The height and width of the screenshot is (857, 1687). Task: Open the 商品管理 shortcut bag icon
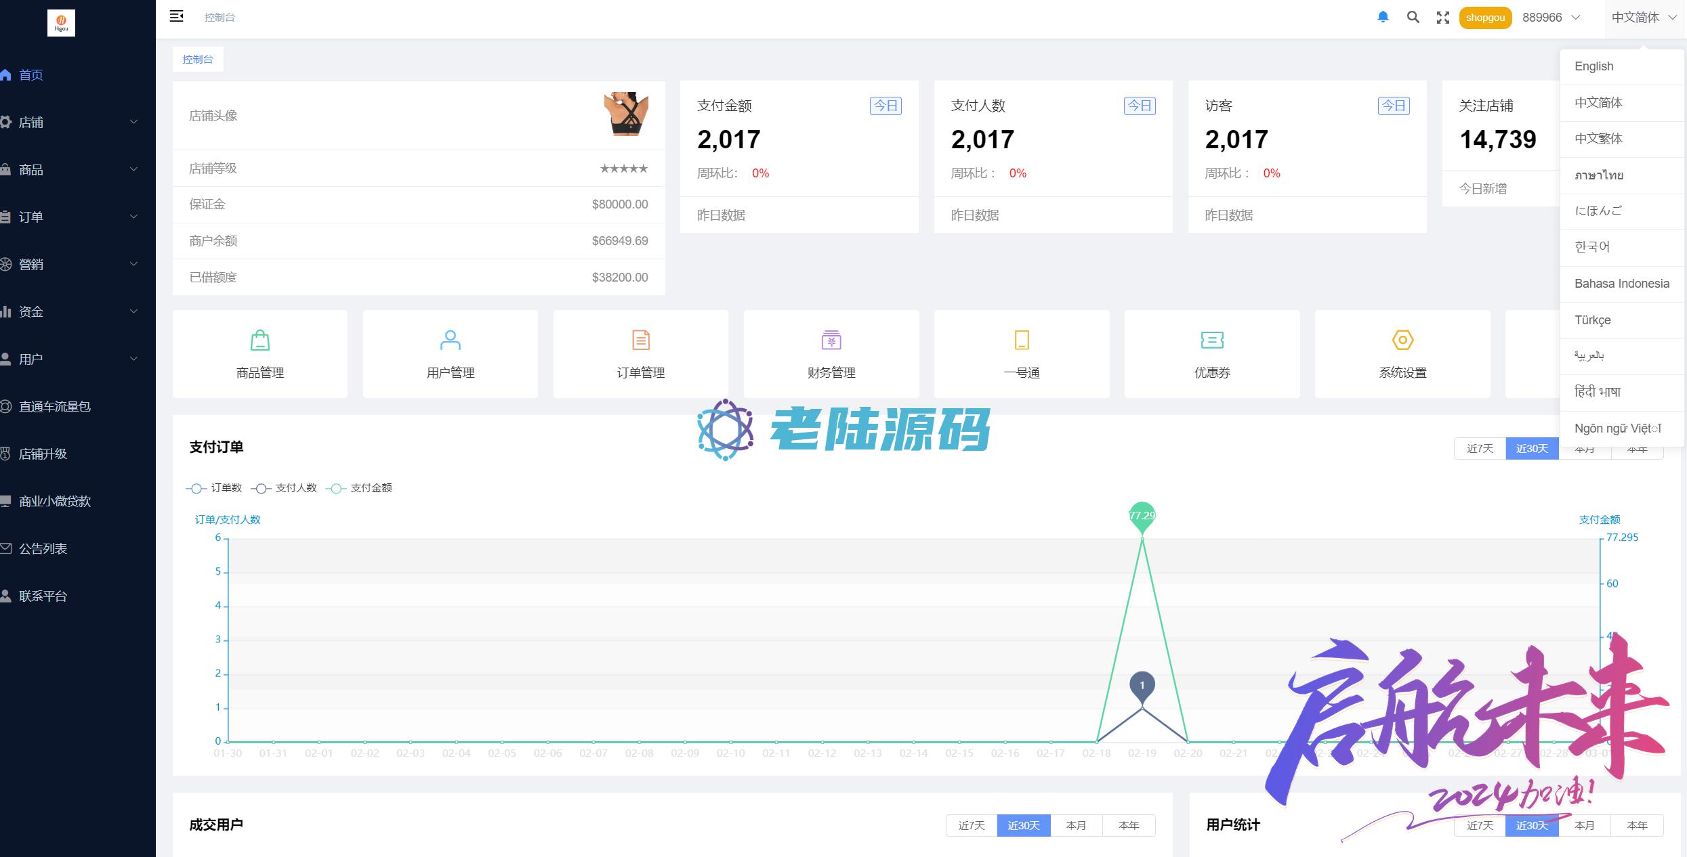[260, 340]
